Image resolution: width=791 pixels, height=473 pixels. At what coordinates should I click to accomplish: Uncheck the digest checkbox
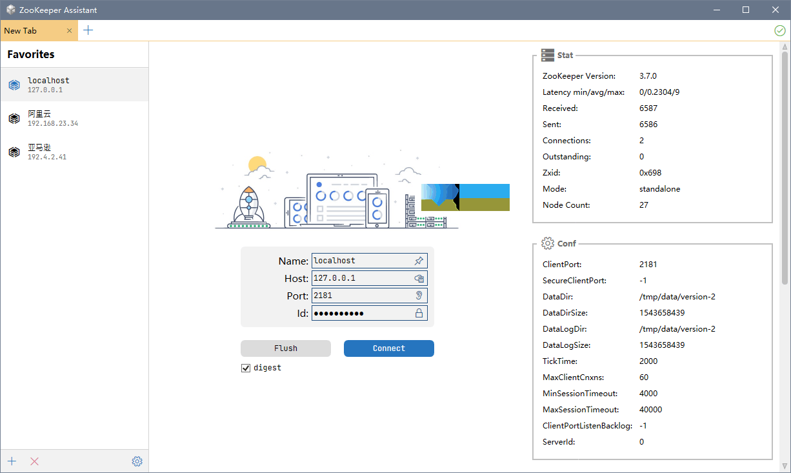point(245,368)
